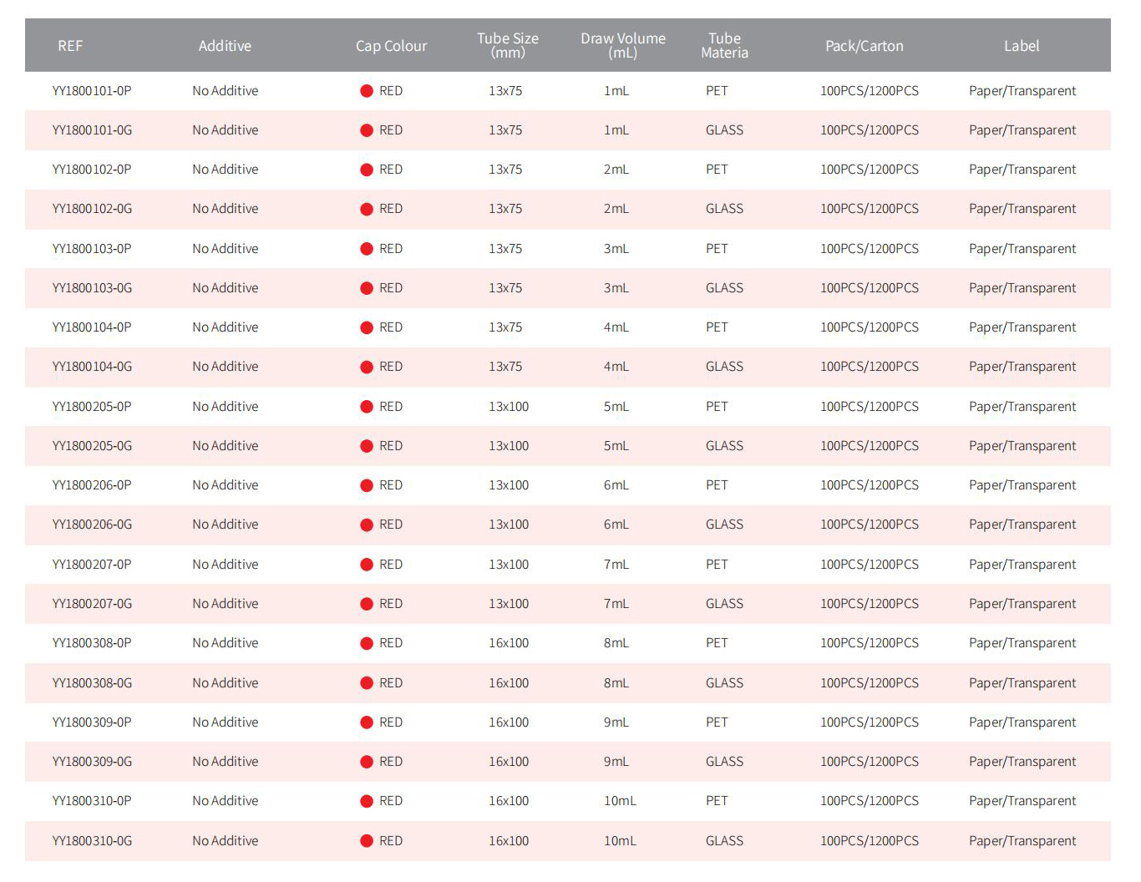Click the 7mL draw volume in row YY1800207-0P
Viewport: 1141px width, 882px height.
click(x=616, y=565)
